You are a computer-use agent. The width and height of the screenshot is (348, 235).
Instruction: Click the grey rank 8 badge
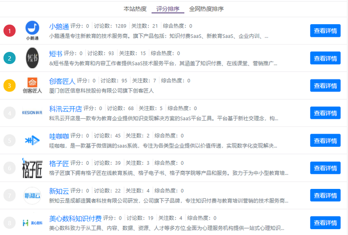pos(10,223)
